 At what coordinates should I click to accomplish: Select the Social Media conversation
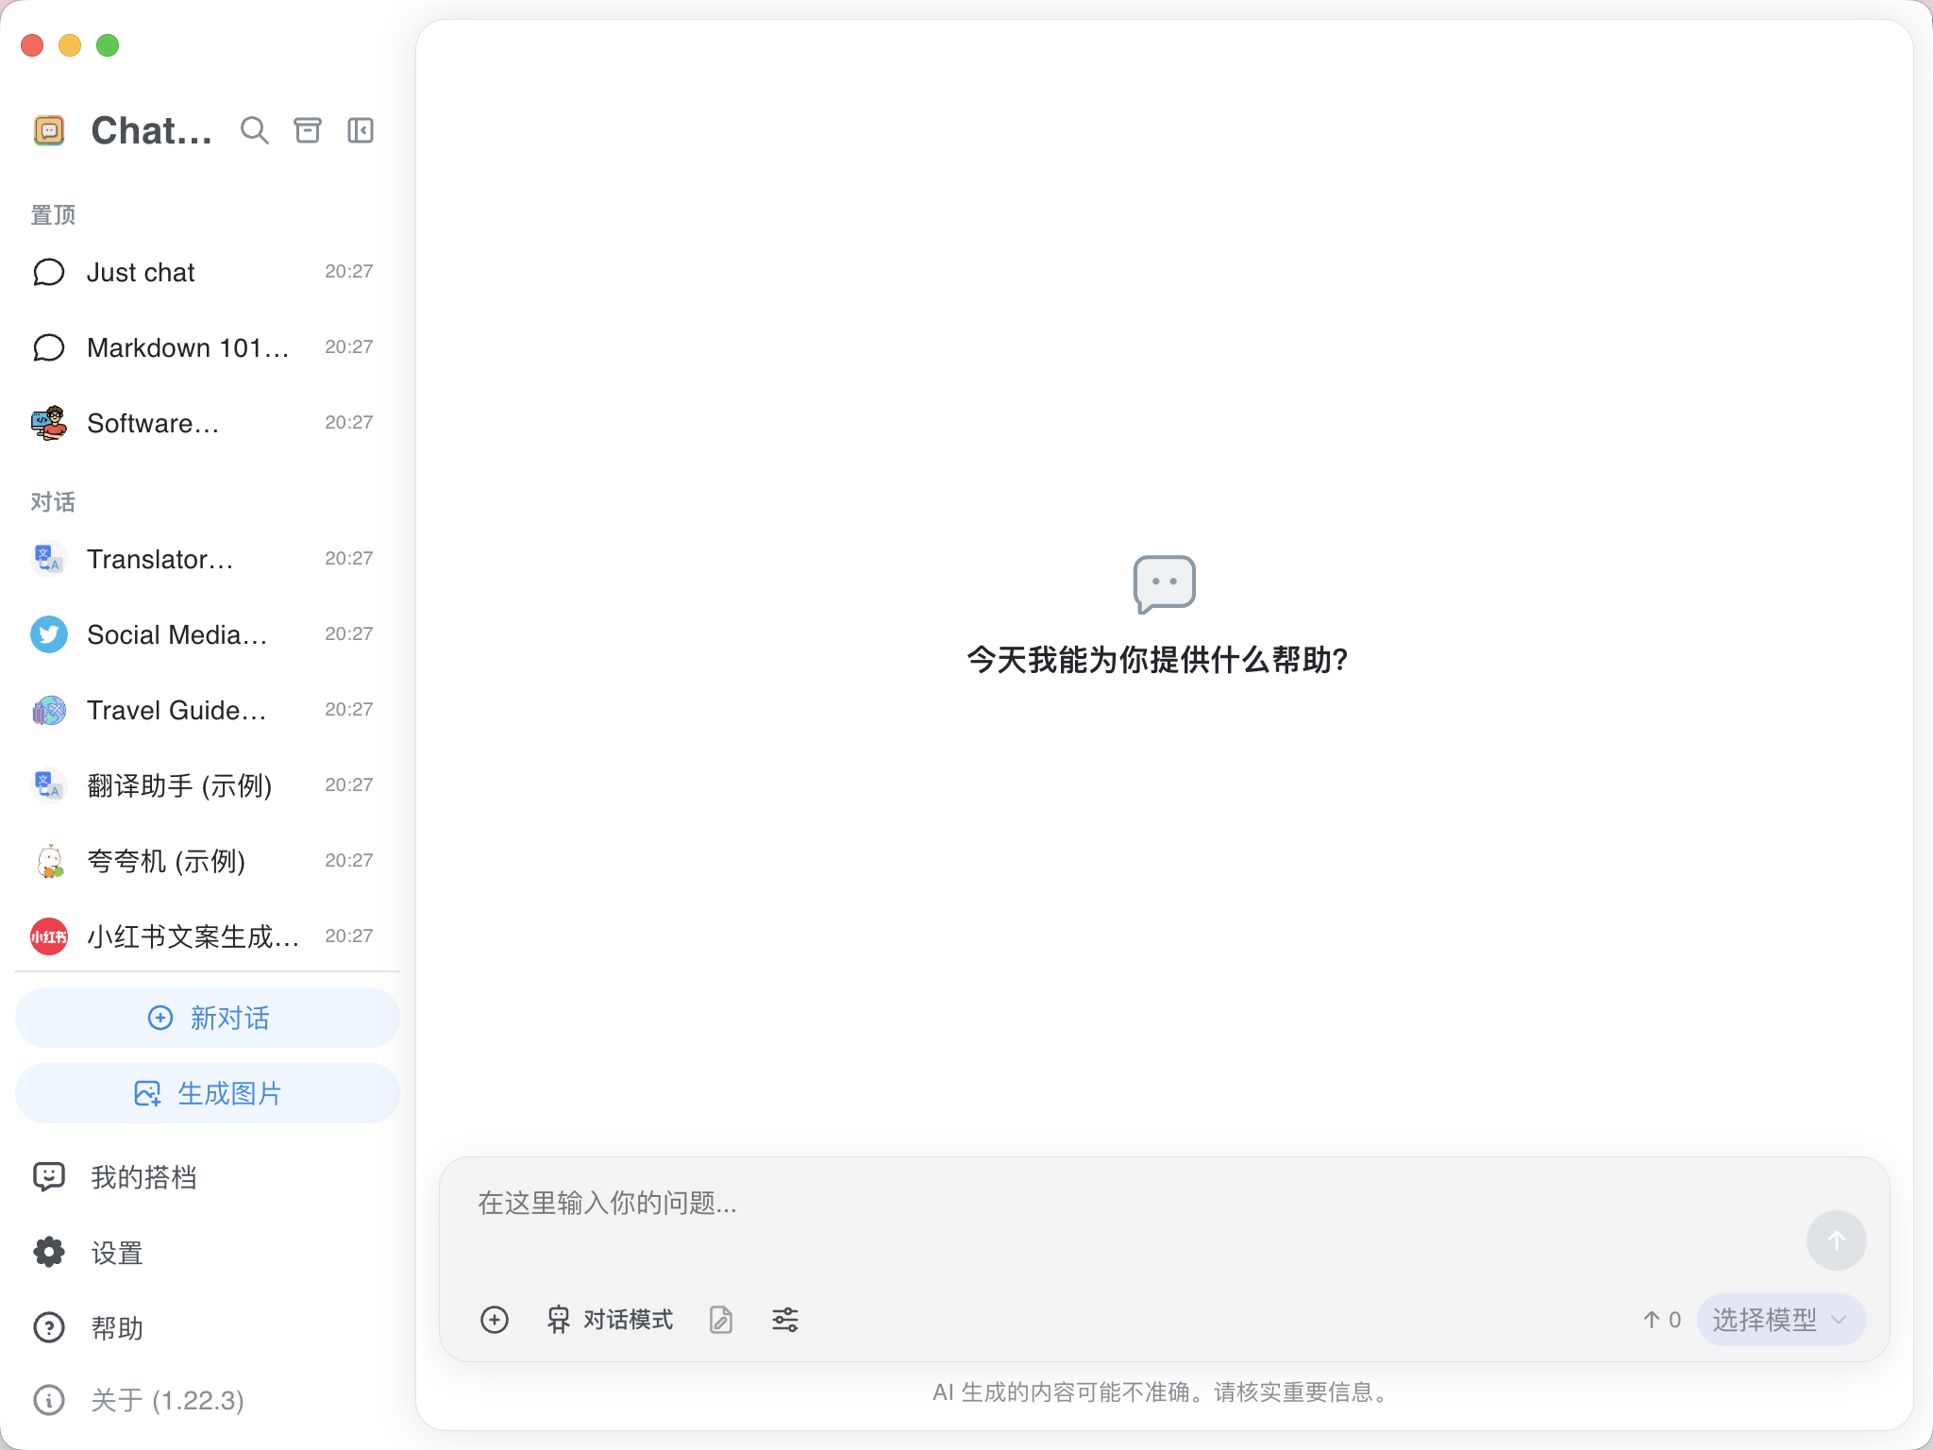206,634
